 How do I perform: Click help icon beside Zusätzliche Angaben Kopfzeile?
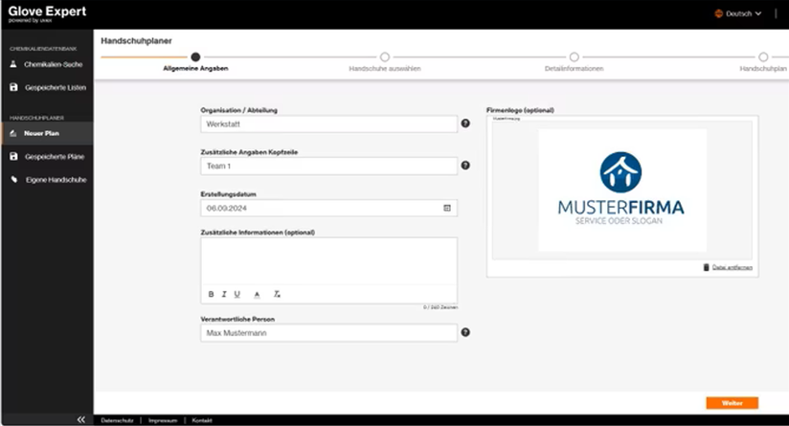(465, 166)
